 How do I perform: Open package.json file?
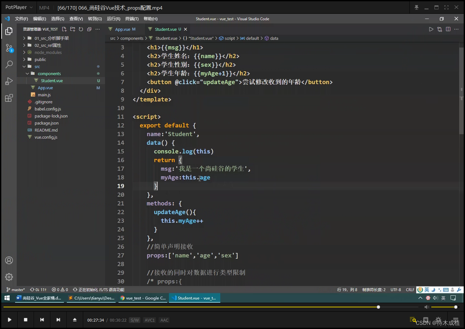coord(47,123)
